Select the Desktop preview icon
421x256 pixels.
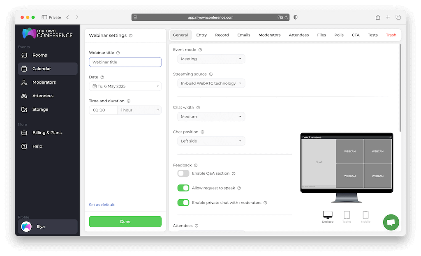click(x=328, y=215)
